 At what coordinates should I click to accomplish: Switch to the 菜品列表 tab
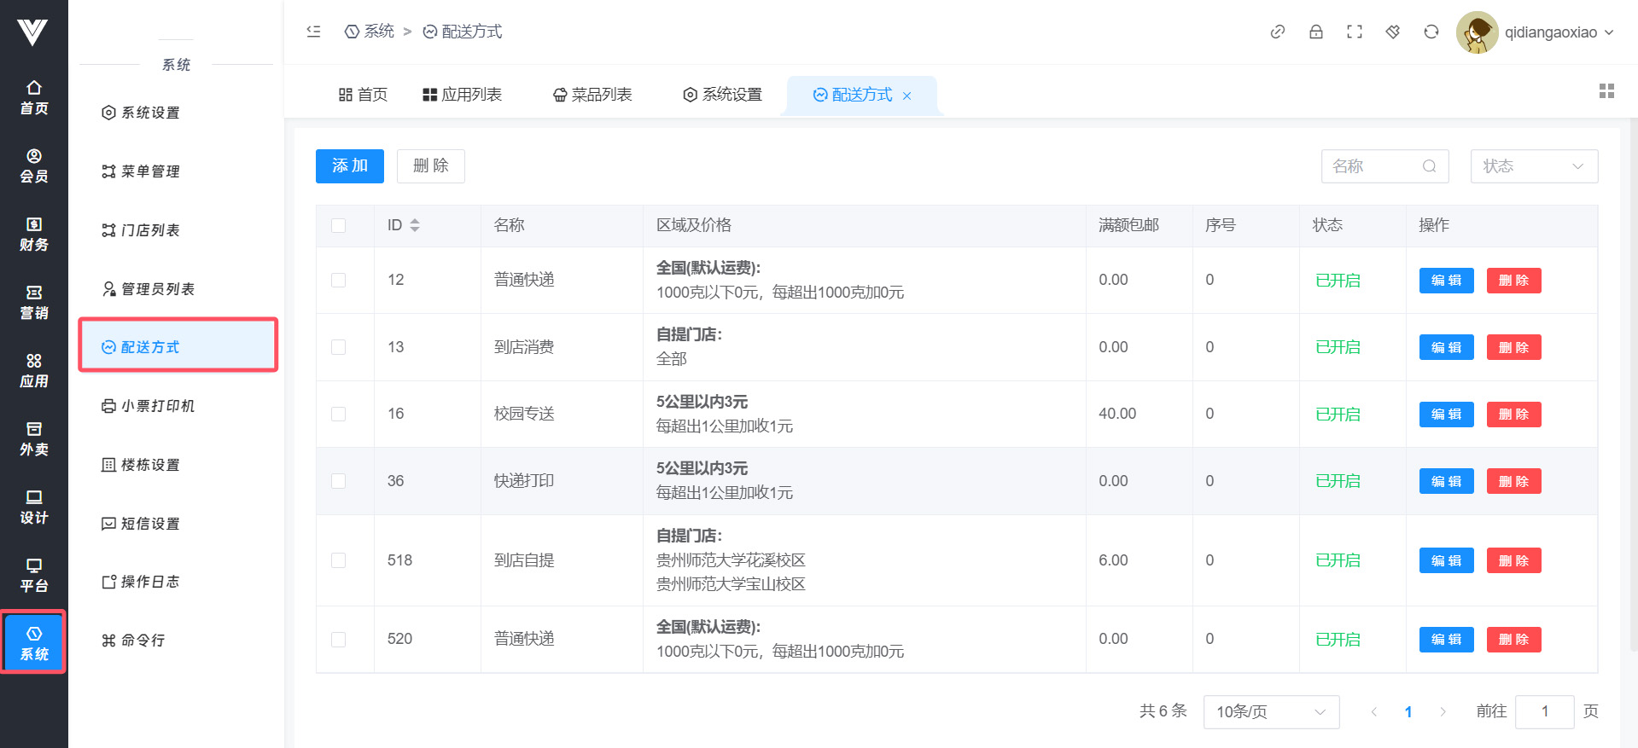click(592, 95)
